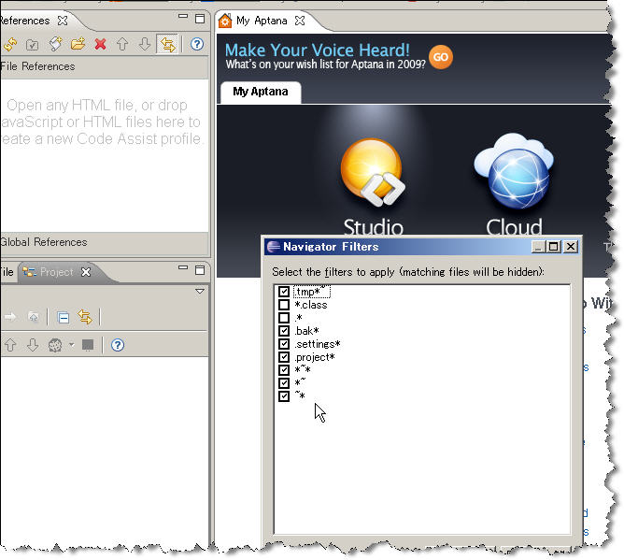This screenshot has height=560, width=624.
Task: Click the orange GO button
Action: point(441,57)
